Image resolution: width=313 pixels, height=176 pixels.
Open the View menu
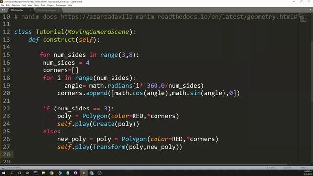[x=30, y=5]
